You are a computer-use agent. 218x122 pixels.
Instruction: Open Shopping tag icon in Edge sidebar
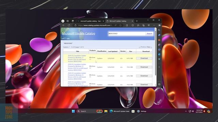pyautogui.click(x=159, y=35)
